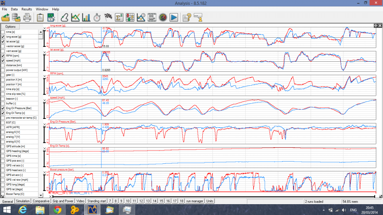Switch to the Grip and Power tab
Viewport: 383px width, 215px height.
(x=63, y=201)
